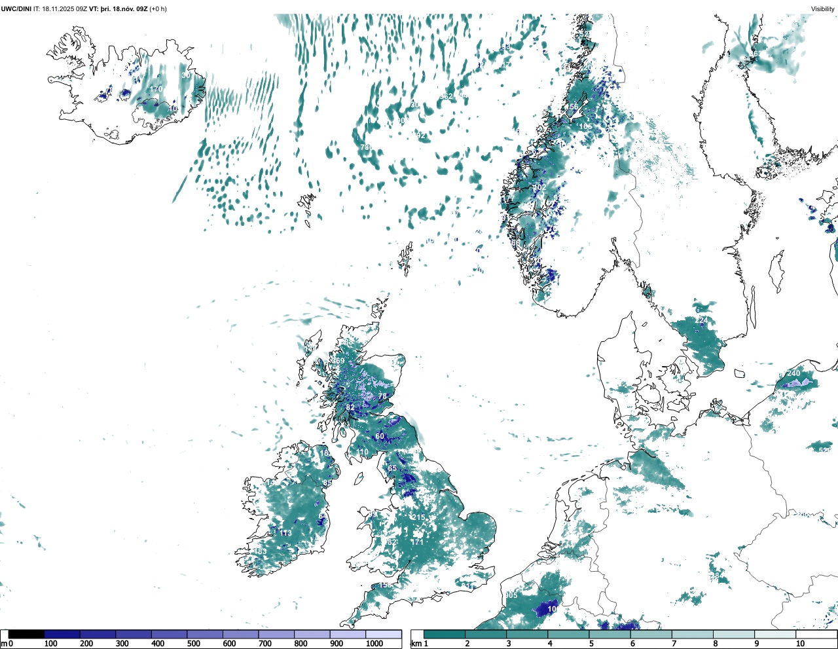Click the '156' value over northern Norway
Image resolution: width=838 pixels, height=649 pixels.
pyautogui.click(x=572, y=107)
